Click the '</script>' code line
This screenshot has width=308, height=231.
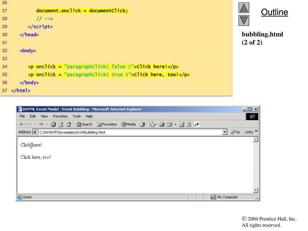click(40, 26)
